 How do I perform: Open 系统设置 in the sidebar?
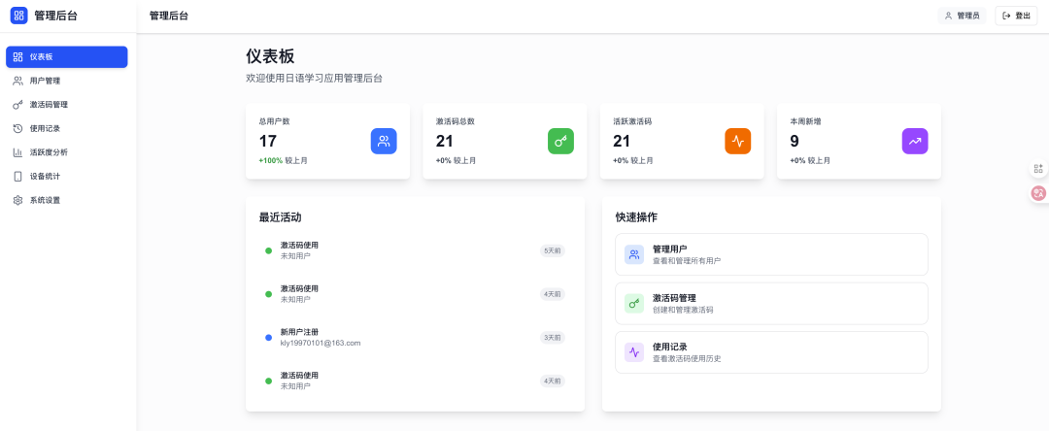coord(67,200)
